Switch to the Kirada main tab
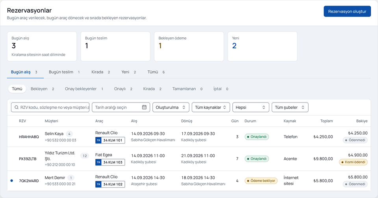The height and width of the screenshot is (198, 378). point(101,72)
